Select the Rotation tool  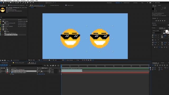[x=8, y=3]
